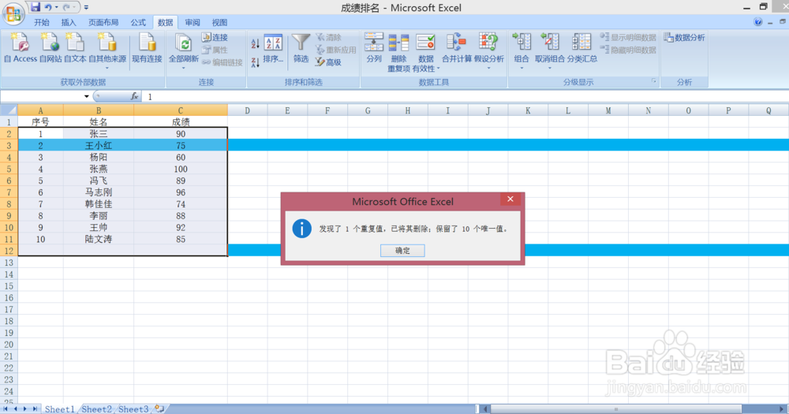
Task: Select row 3 header
Action: (9, 145)
